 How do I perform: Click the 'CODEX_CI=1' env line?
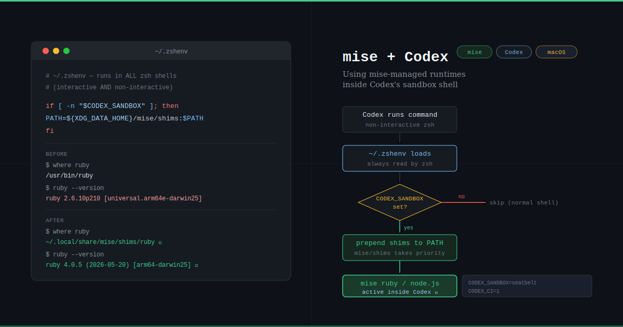tap(484, 291)
